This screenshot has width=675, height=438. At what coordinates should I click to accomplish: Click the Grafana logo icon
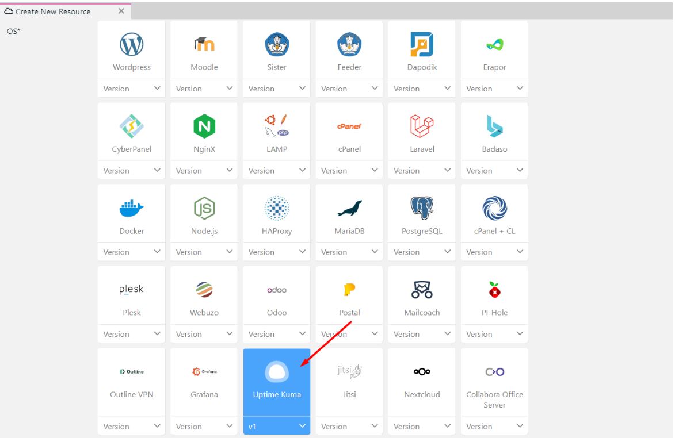(x=204, y=372)
